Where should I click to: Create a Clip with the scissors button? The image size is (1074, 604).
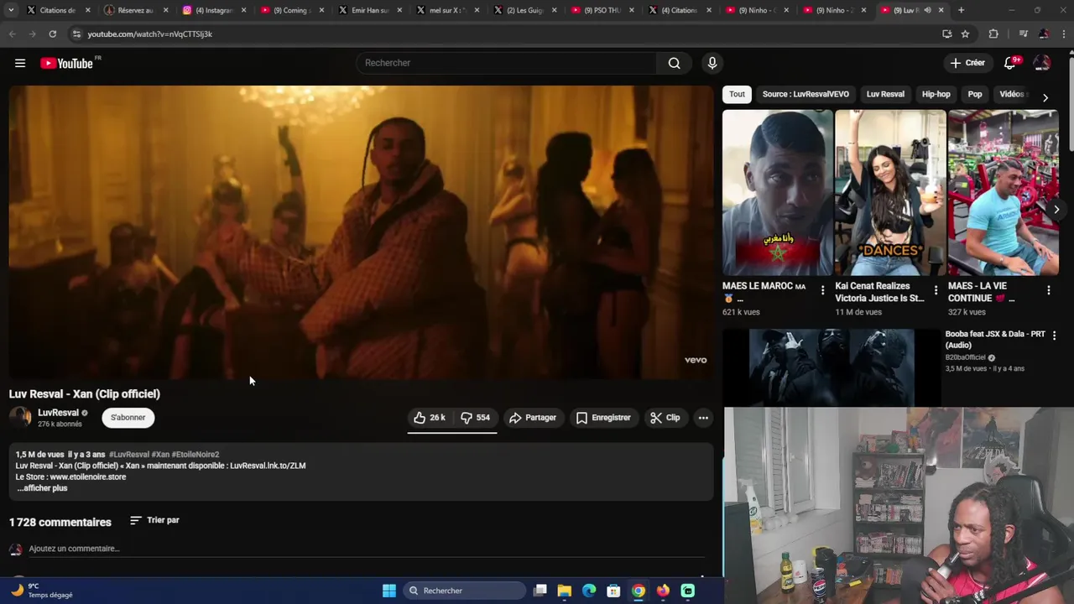665,417
